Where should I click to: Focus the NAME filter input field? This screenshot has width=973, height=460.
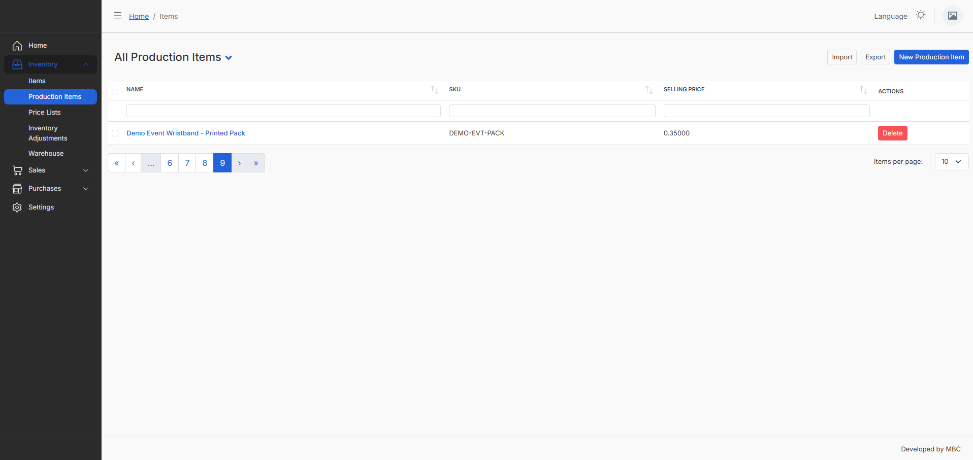283,111
